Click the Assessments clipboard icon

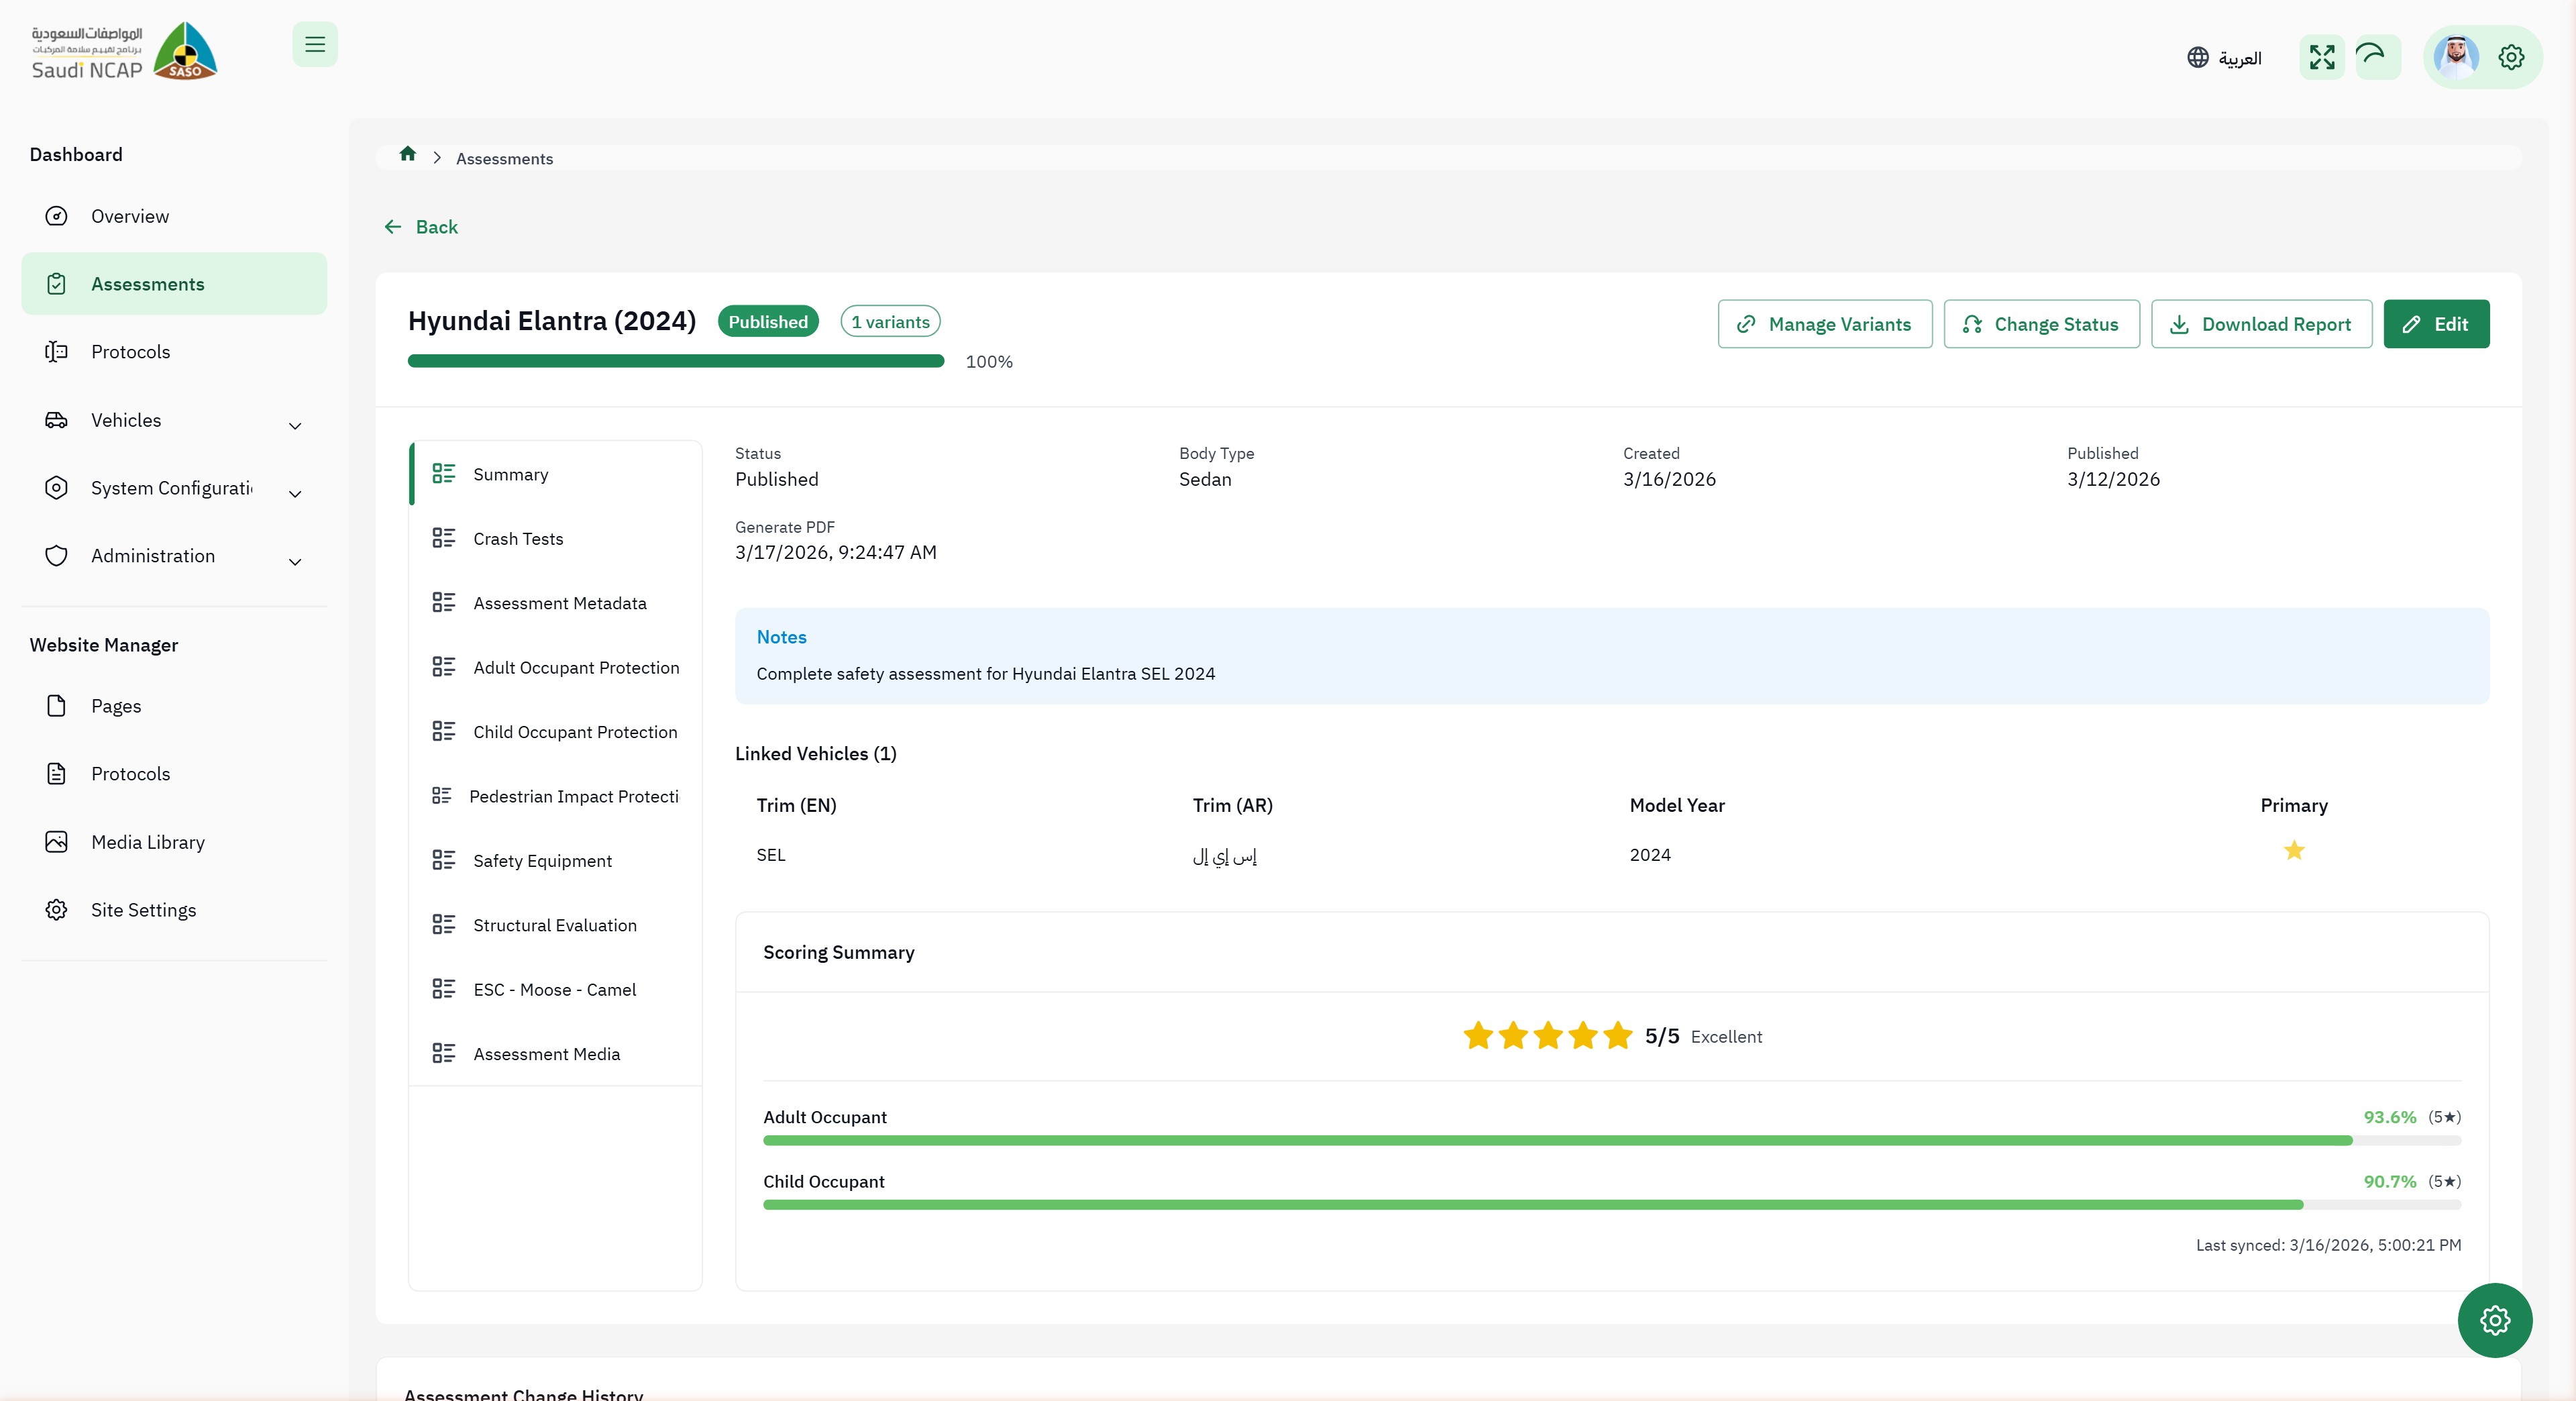click(56, 284)
